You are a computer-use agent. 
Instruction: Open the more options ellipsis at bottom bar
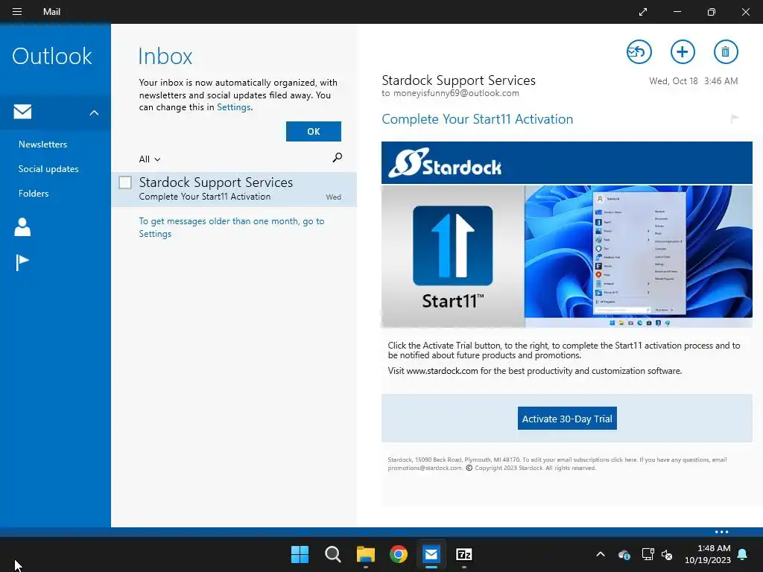point(721,532)
